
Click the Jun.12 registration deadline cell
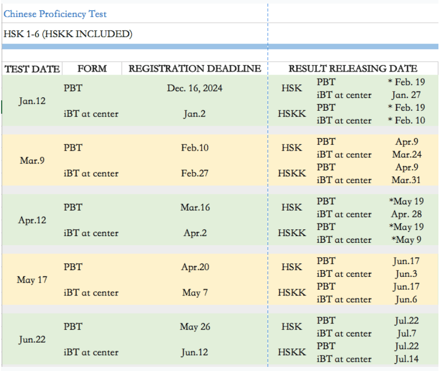tap(194, 352)
